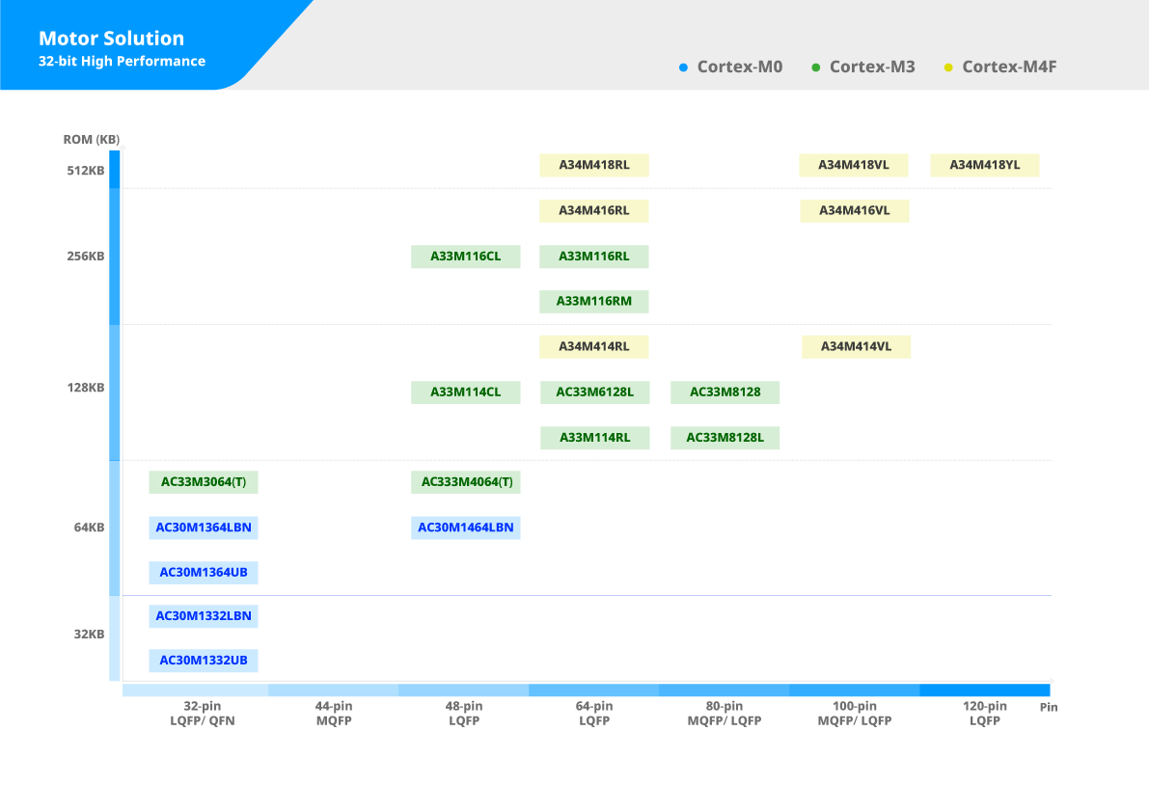Open the AC333M4064(T) product box
Screen dimensions: 1149x812
coord(466,482)
